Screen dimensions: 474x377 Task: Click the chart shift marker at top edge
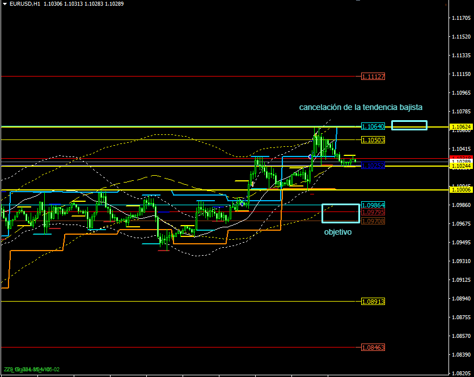tap(357, 1)
